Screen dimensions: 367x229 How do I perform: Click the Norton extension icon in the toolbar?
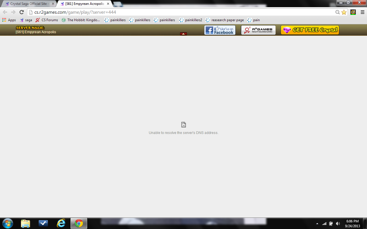(353, 12)
